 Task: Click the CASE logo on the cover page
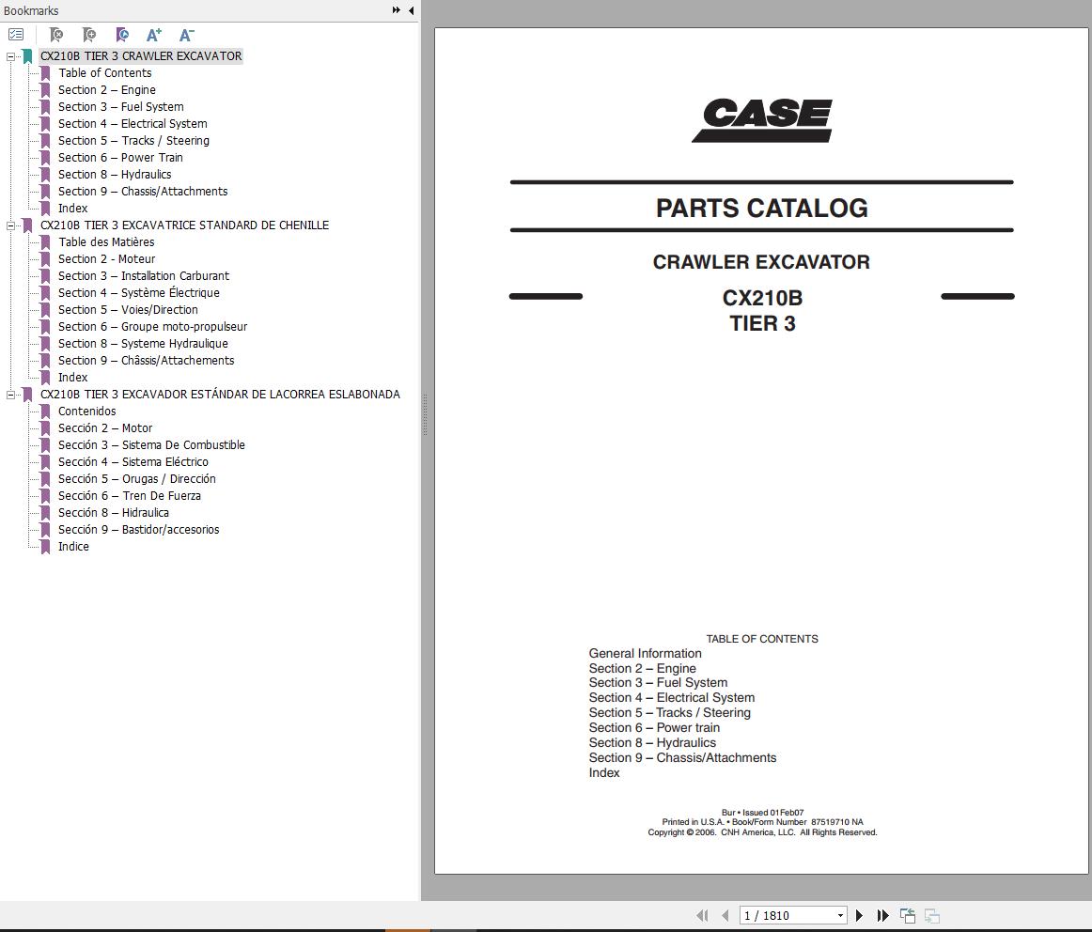[x=762, y=119]
